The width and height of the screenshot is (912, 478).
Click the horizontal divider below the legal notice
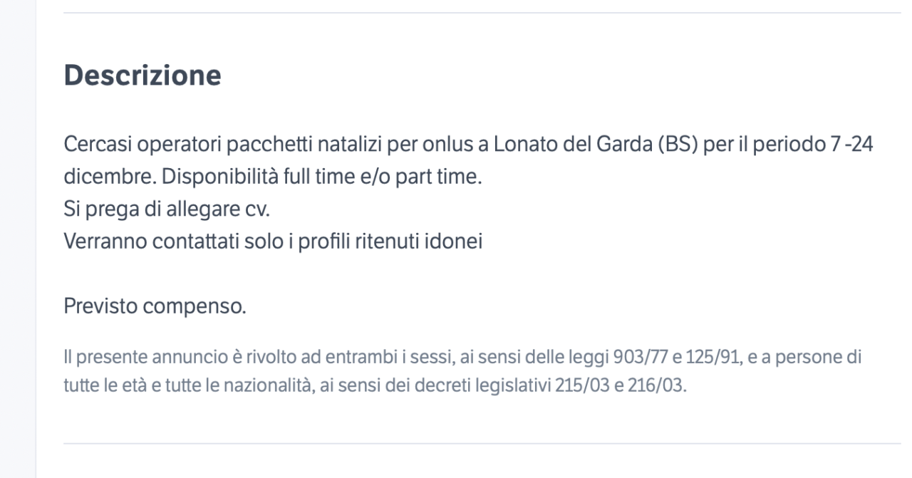[482, 444]
